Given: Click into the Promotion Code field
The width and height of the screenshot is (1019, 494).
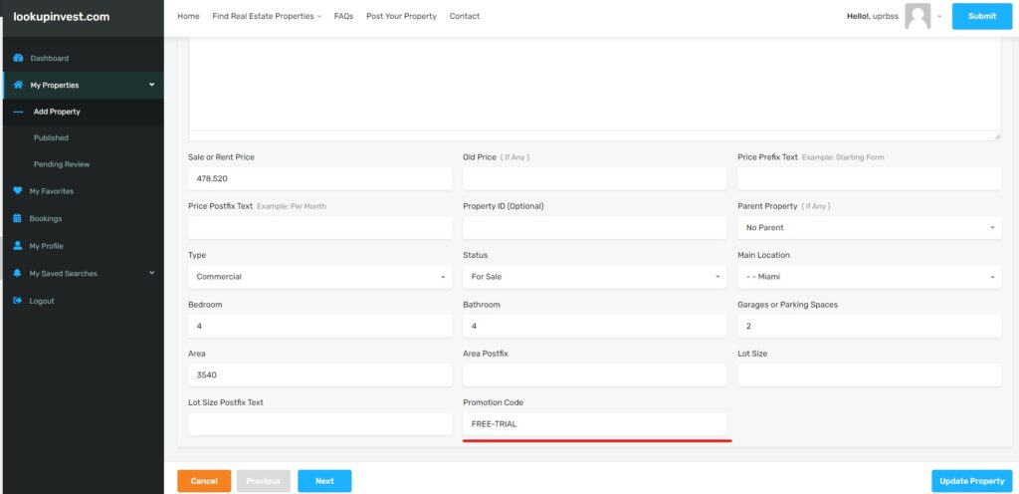Looking at the screenshot, I should coord(594,424).
